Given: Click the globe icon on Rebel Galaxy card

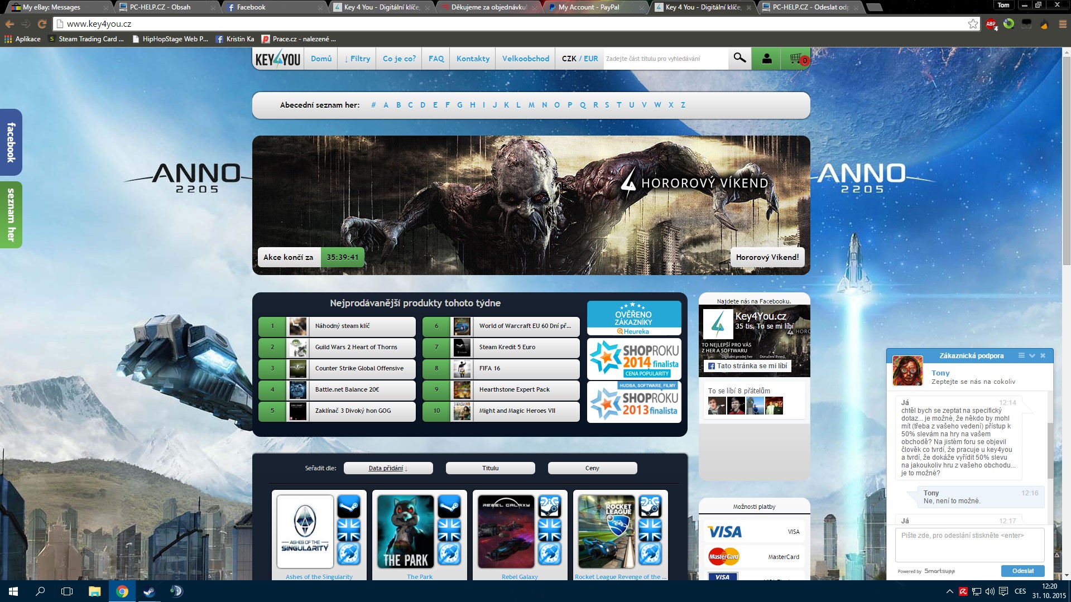Looking at the screenshot, I should click(x=550, y=553).
